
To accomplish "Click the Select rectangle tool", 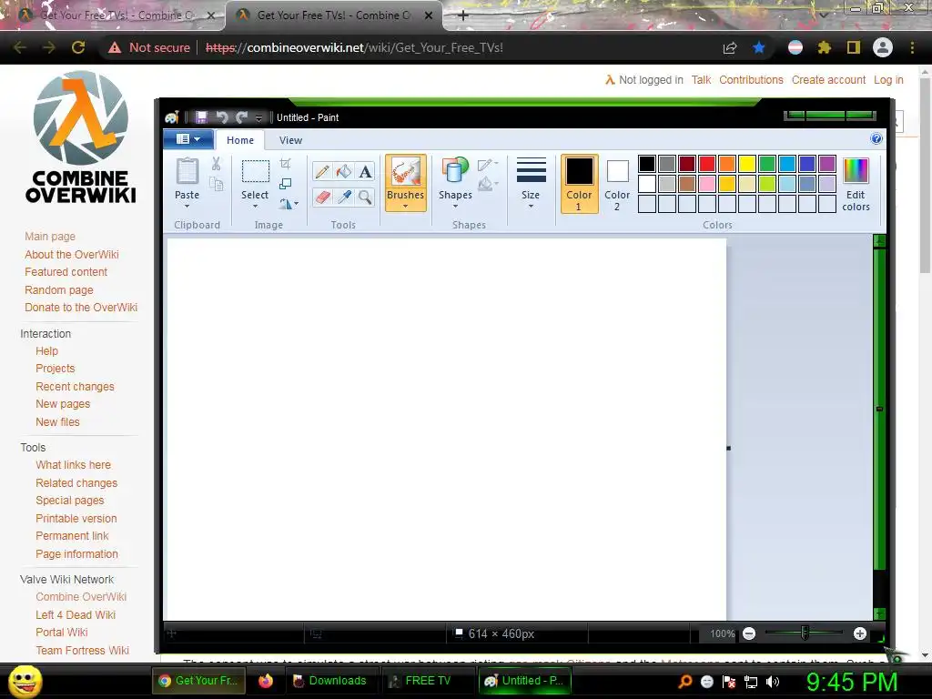I will [x=256, y=171].
